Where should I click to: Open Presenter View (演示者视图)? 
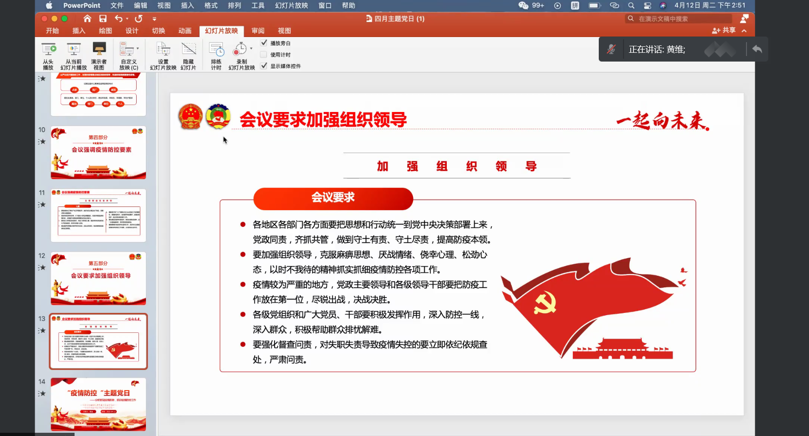(99, 50)
